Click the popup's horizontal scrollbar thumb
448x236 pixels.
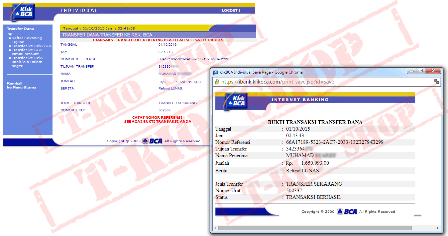tap(315, 228)
